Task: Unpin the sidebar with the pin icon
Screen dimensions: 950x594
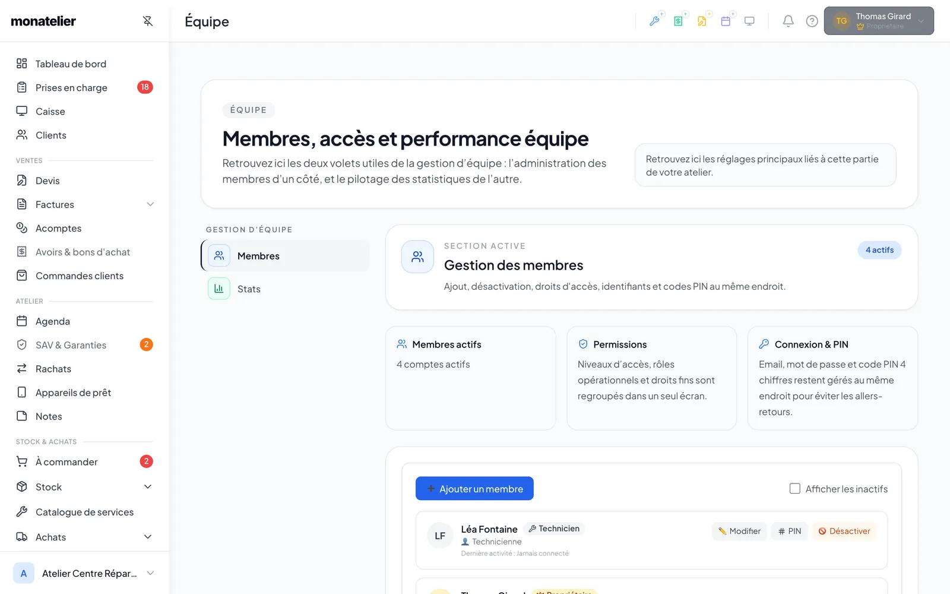Action: click(148, 21)
